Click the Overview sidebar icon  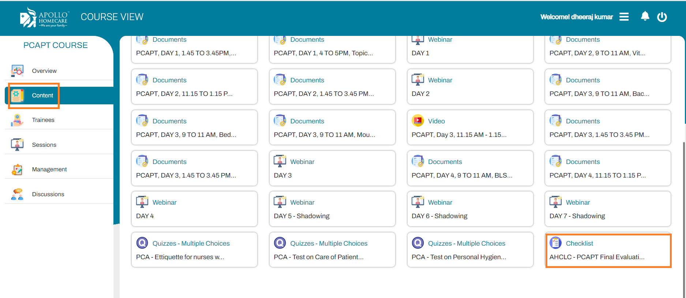[x=17, y=71]
